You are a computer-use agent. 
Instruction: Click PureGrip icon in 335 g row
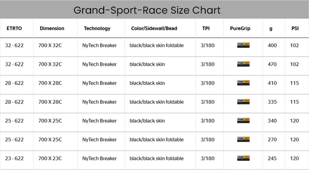pos(243,102)
